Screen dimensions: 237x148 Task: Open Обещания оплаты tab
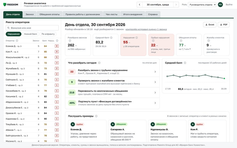coord(50,15)
